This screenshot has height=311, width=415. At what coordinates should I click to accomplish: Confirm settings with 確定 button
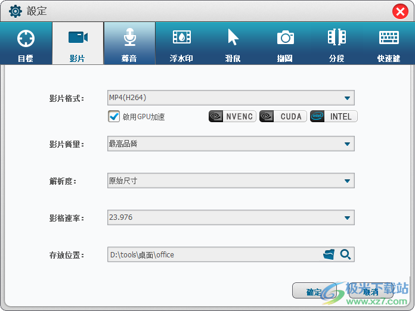(314, 291)
